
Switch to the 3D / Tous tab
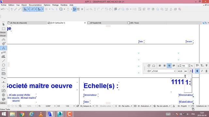click(147, 23)
